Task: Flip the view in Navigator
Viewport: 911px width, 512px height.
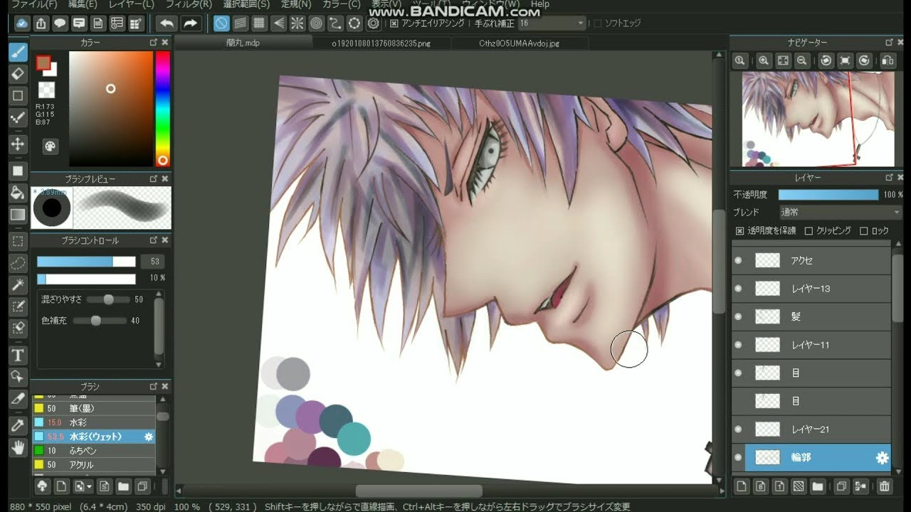Action: [x=888, y=61]
